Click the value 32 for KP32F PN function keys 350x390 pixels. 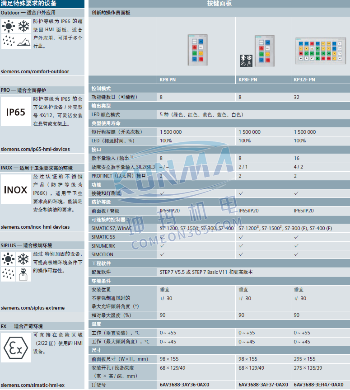tap(297, 97)
